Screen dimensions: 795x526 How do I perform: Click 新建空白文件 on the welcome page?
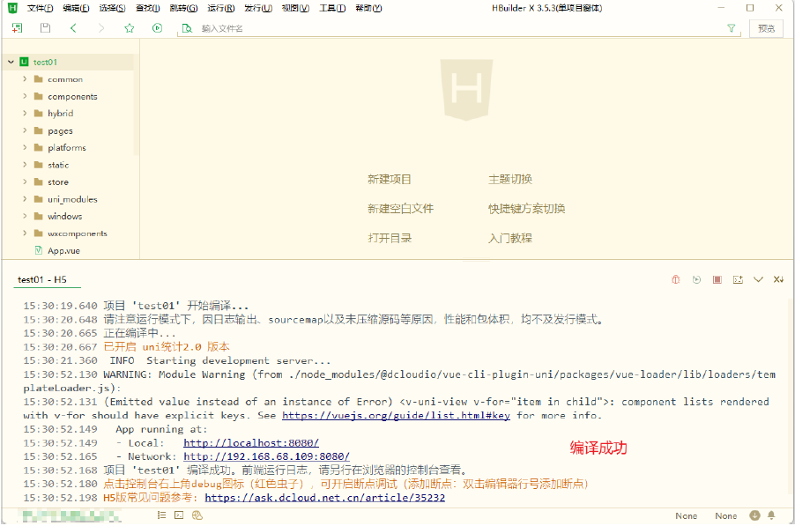[400, 208]
